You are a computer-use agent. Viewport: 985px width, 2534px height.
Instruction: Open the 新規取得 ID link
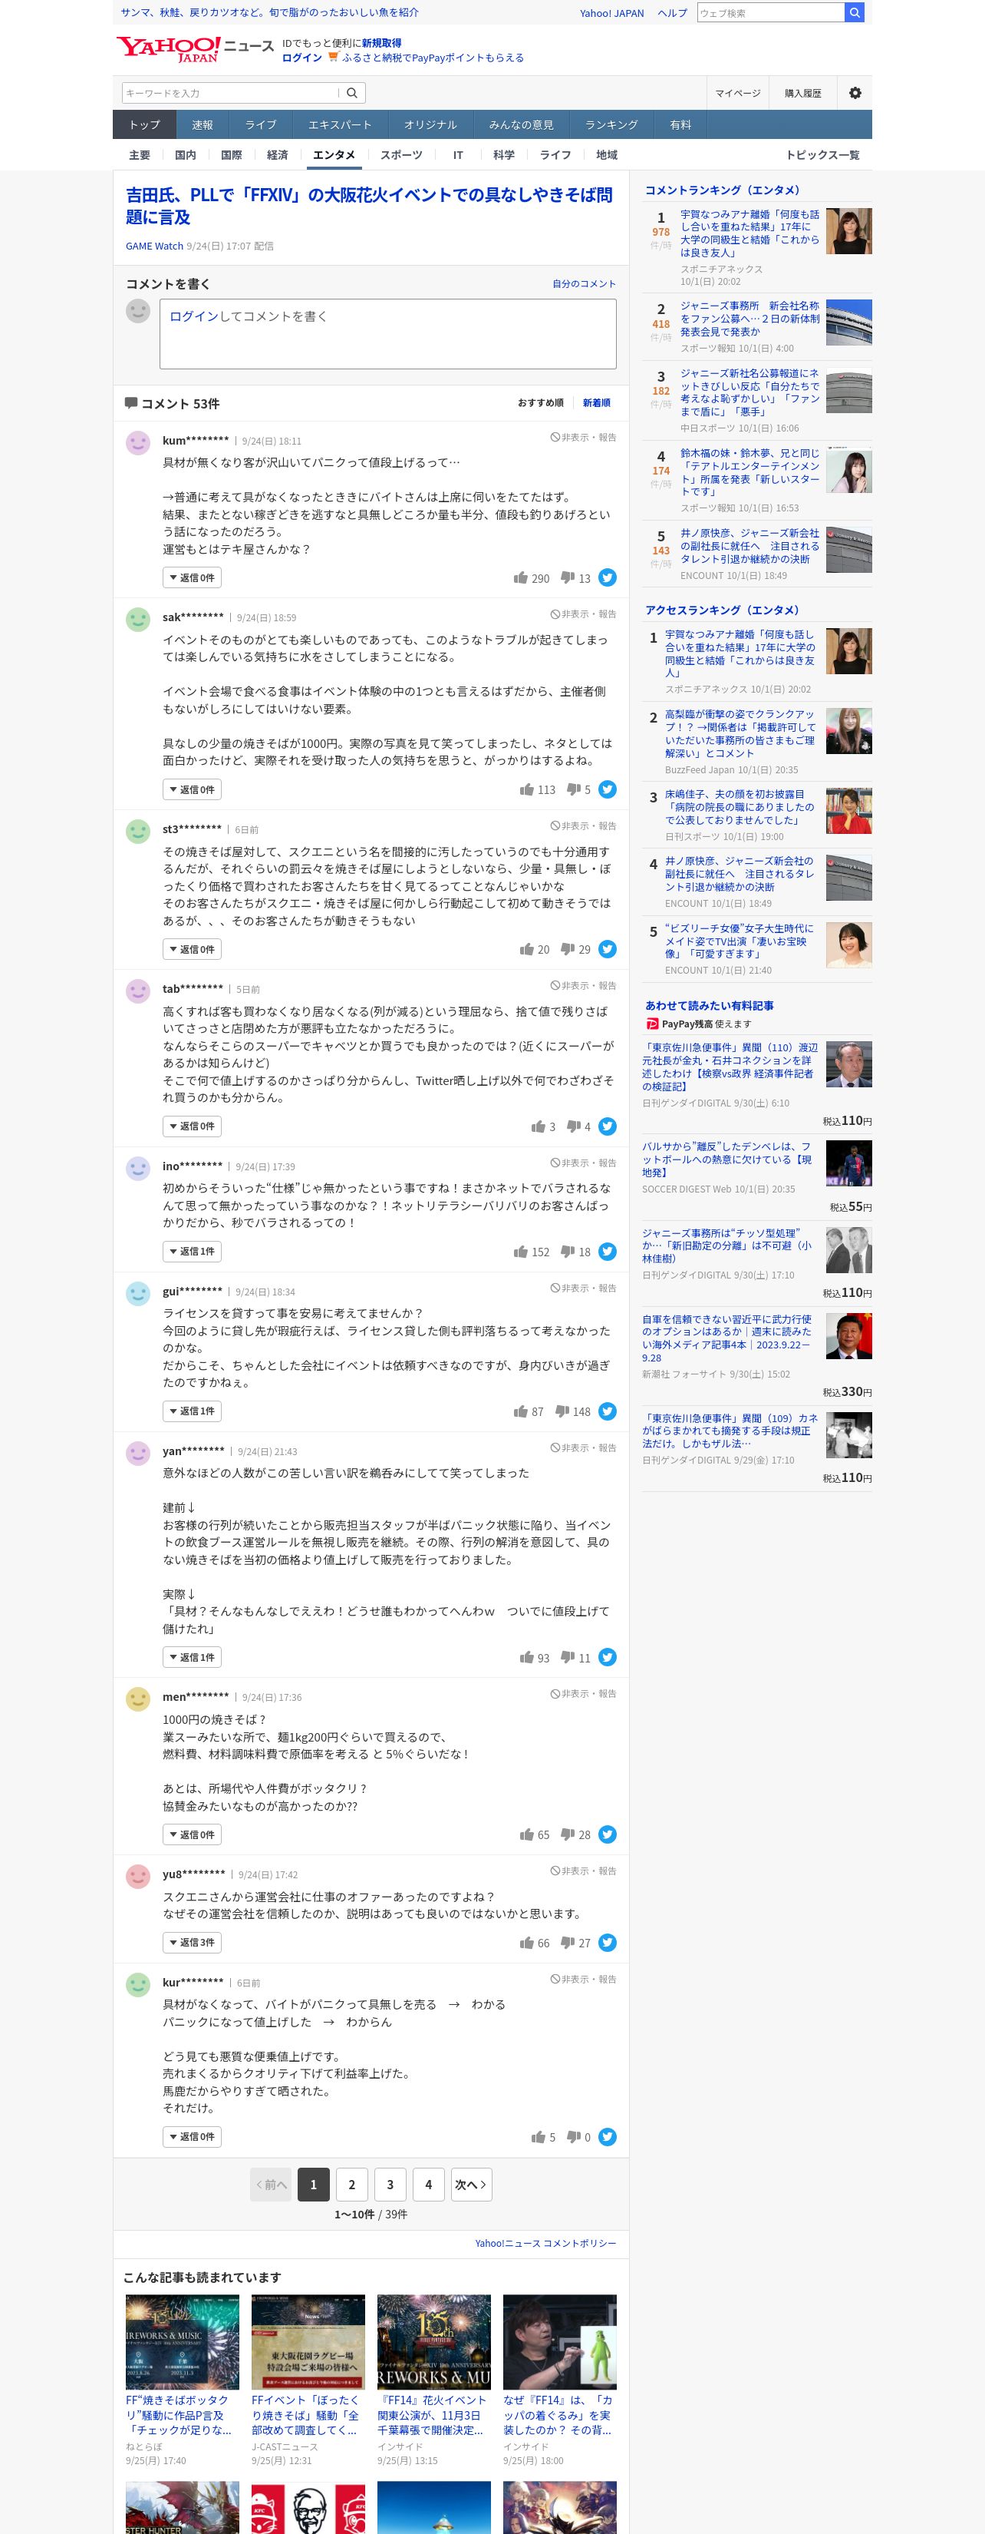pos(381,43)
